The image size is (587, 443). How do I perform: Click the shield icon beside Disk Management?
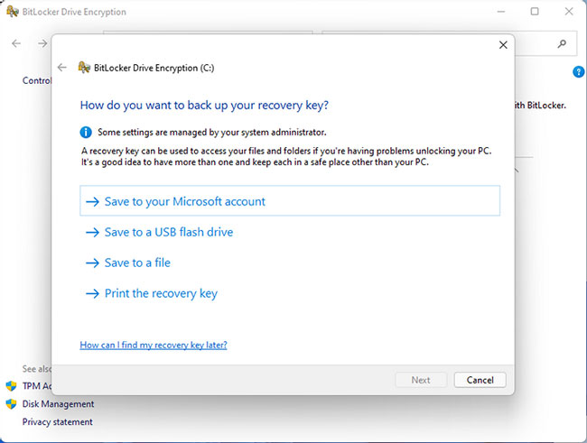click(11, 404)
